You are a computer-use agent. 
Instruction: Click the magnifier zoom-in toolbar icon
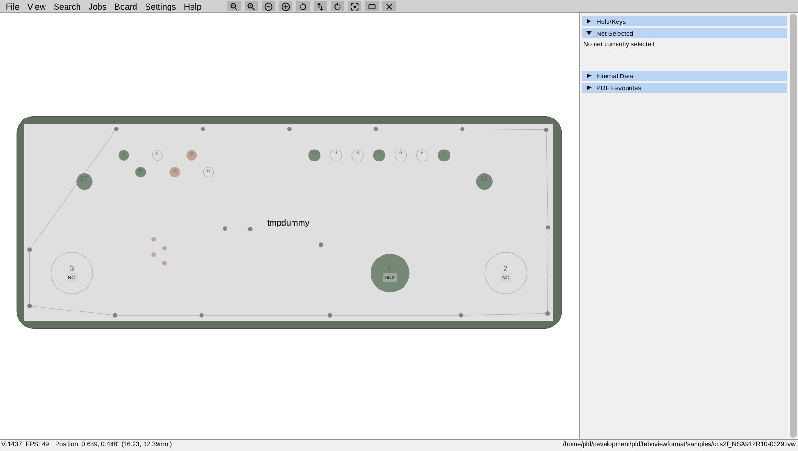(251, 7)
